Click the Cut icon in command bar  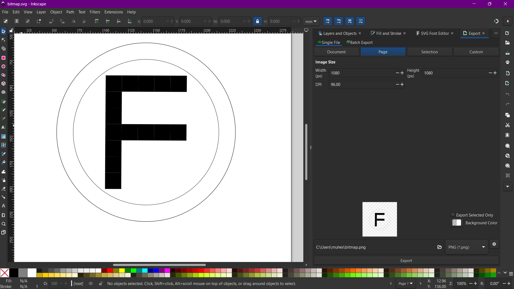point(508,125)
